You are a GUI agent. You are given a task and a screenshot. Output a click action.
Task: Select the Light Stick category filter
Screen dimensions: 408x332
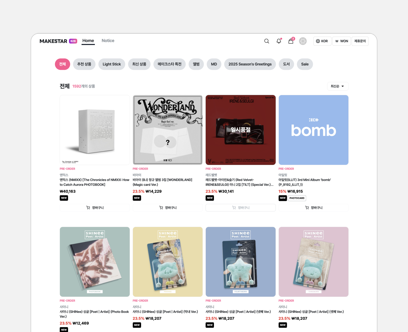[112, 64]
